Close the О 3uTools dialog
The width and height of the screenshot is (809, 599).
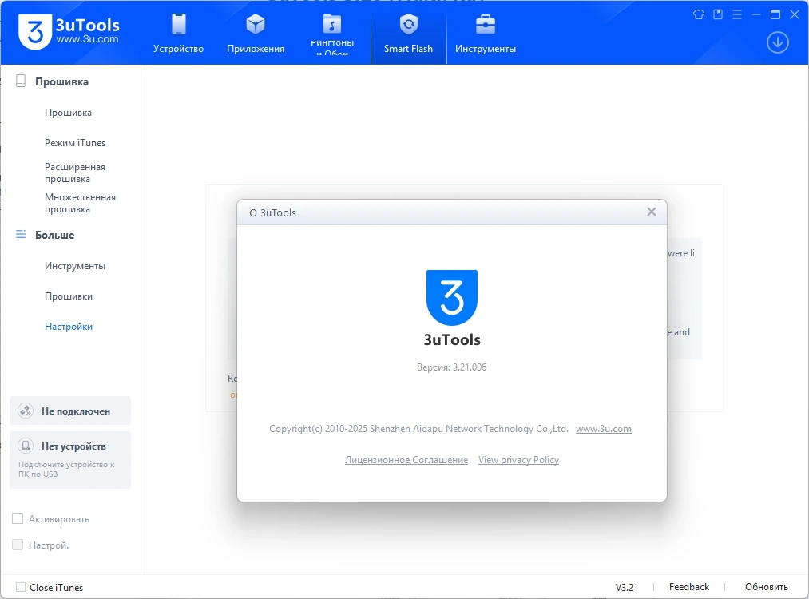651,212
